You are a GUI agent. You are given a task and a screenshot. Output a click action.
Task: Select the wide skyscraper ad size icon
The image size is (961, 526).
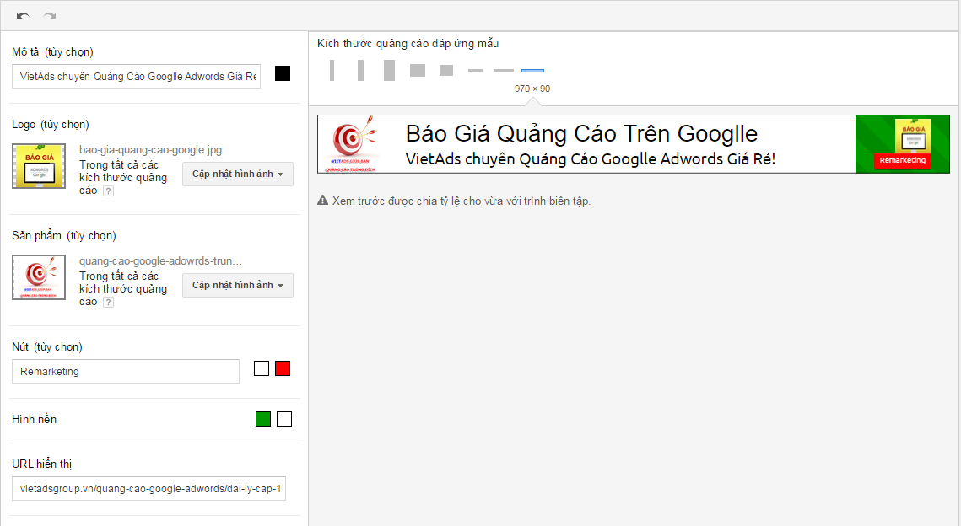click(360, 70)
